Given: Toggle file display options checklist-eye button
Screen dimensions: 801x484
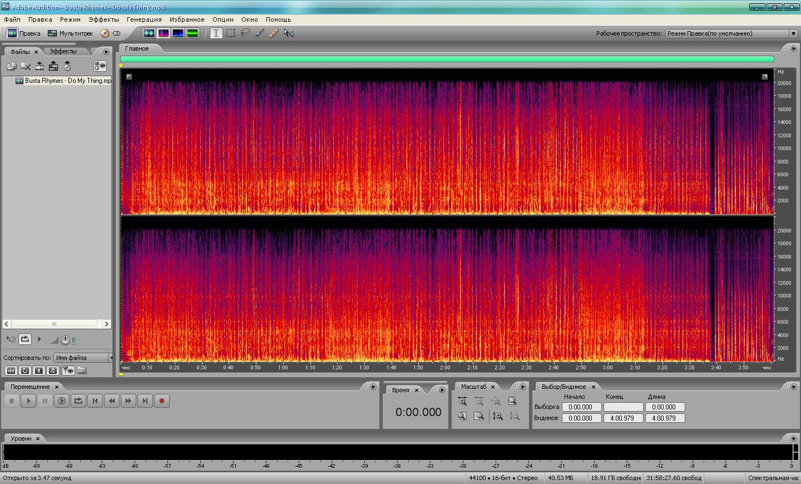Looking at the screenshot, I should tap(100, 66).
